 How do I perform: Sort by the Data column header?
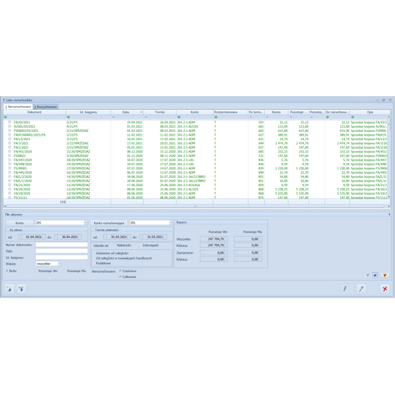(x=126, y=112)
